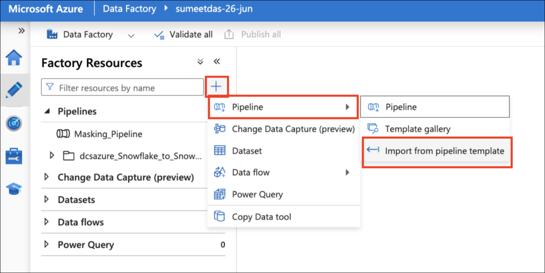545x273 pixels.
Task: Expand the Data flows tree section
Action: [47, 222]
